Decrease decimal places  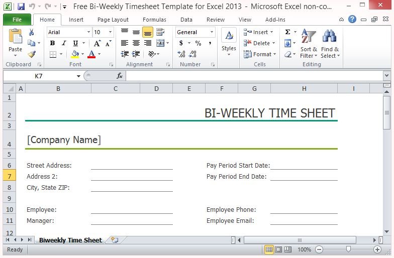pos(192,54)
